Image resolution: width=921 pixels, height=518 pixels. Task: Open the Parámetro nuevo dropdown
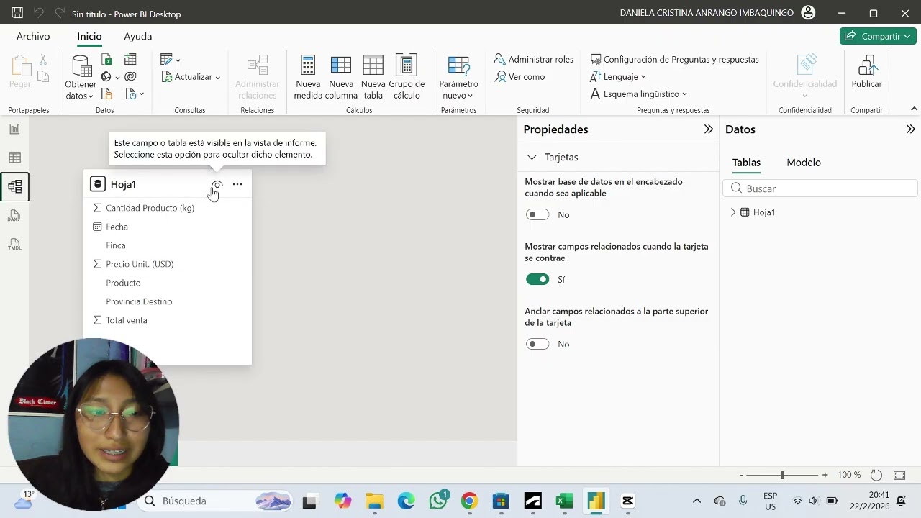(458, 78)
